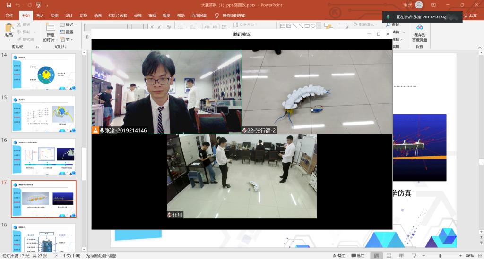Open the Find (查找) search tool
Image resolution: width=484 pixels, height=259 pixels.
[393, 25]
